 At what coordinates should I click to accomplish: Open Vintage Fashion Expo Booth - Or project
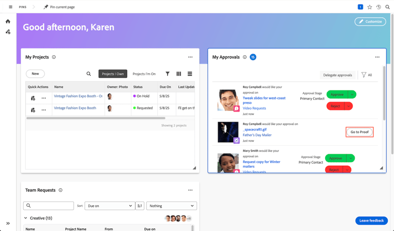pyautogui.click(x=78, y=96)
